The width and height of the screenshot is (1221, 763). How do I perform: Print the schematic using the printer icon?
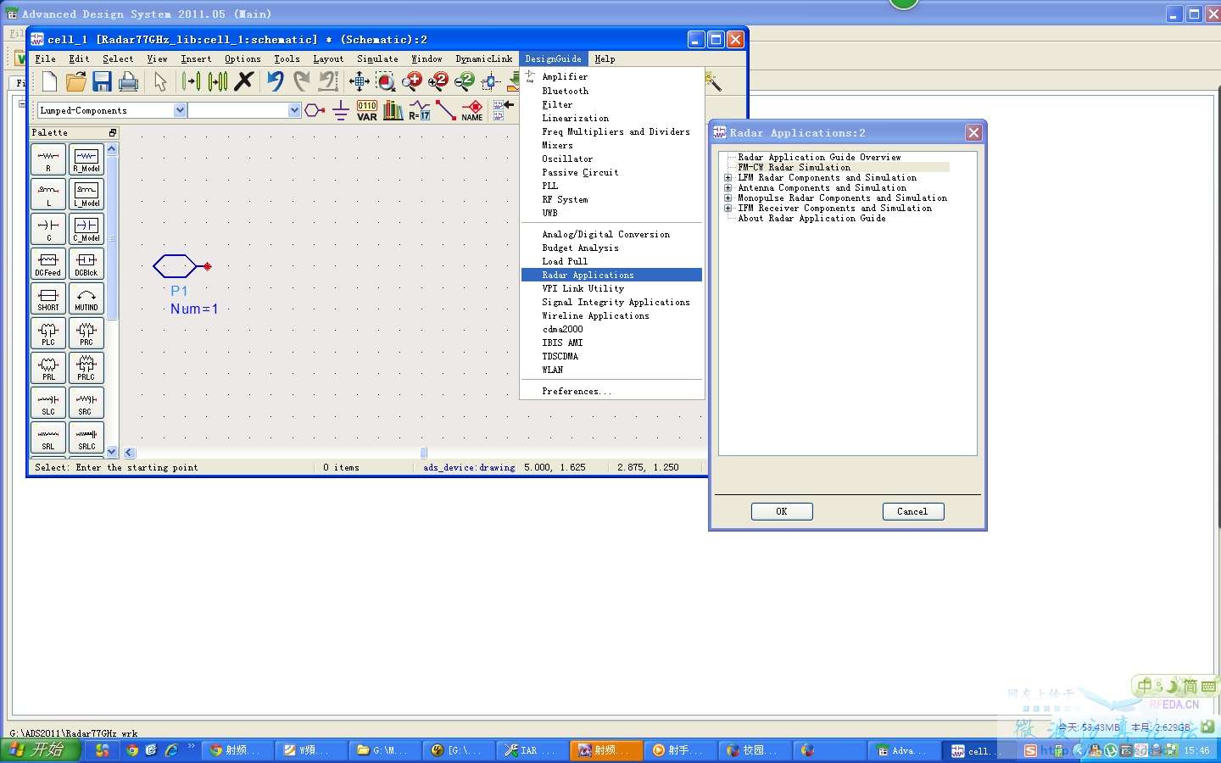click(x=129, y=81)
